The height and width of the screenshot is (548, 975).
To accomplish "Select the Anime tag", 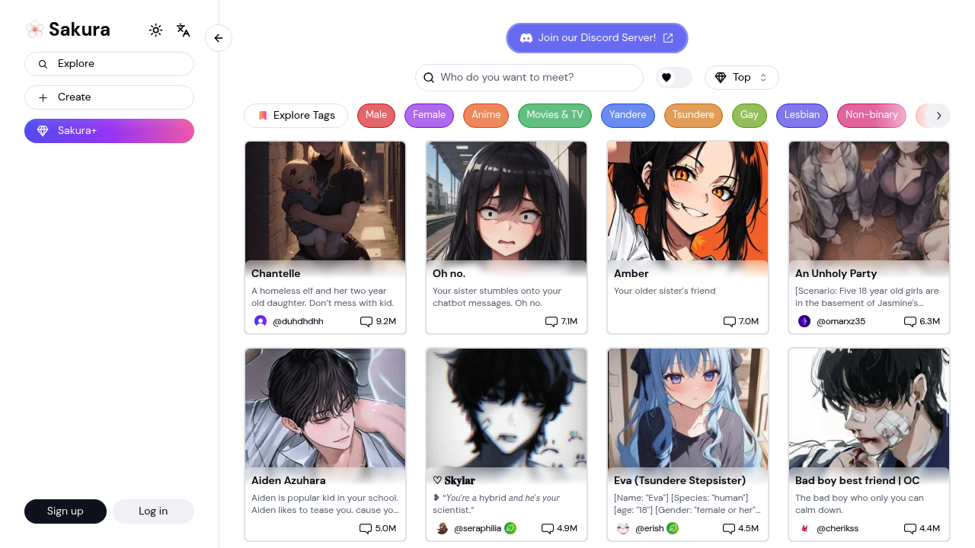I will click(x=486, y=116).
